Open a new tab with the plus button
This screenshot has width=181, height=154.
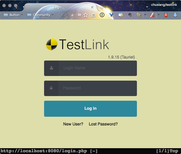(102, 8)
